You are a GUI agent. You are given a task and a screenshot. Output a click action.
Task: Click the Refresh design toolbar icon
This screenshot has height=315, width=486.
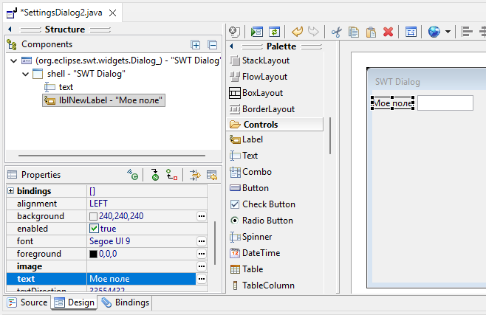(274, 32)
